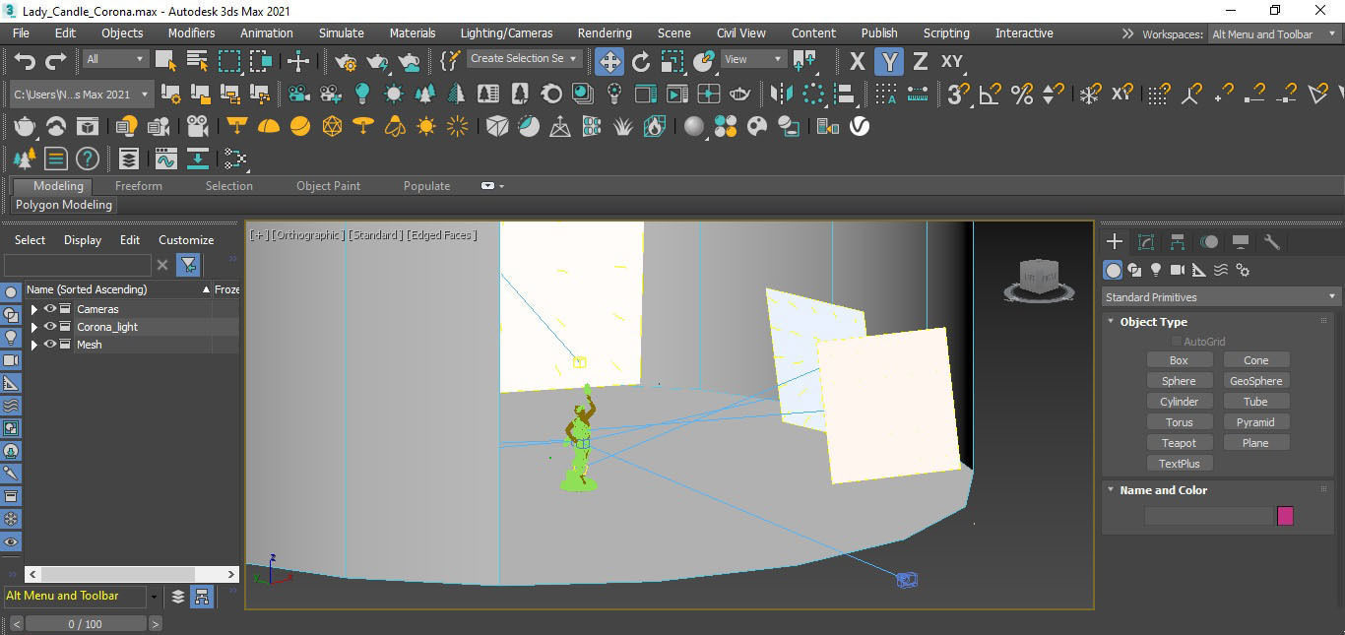Open the Utilities wrench panel icon
1345x635 pixels.
pos(1272,241)
